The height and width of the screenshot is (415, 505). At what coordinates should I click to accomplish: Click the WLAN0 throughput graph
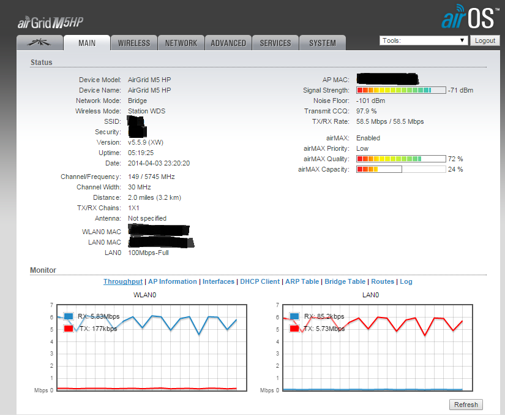(x=152, y=348)
